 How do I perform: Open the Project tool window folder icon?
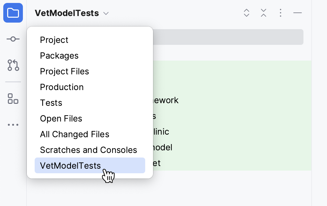point(13,13)
